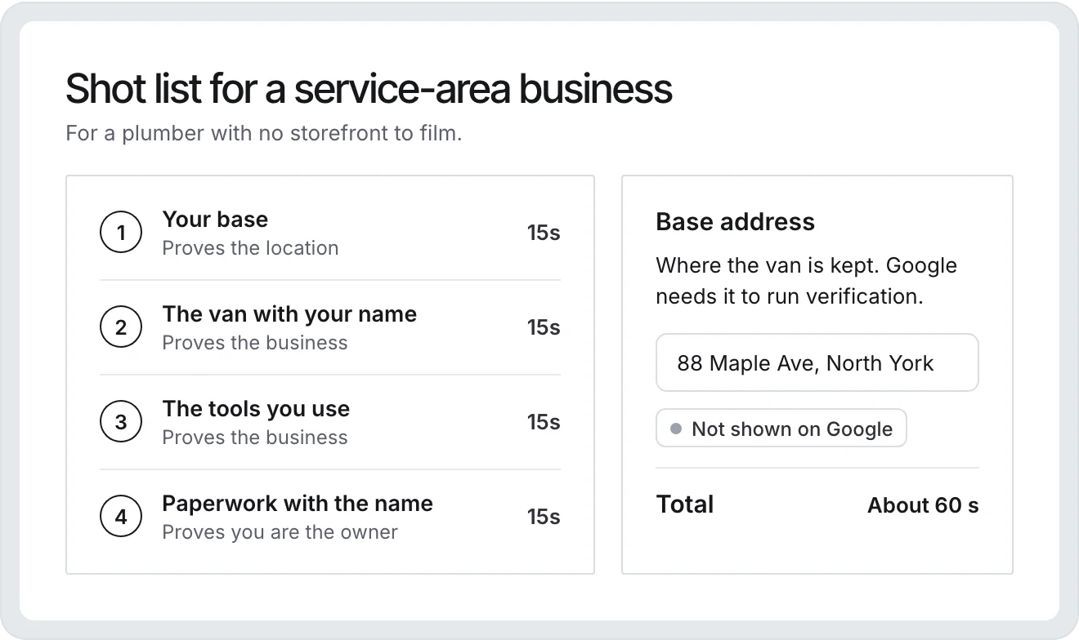Click "The tools you use" title
Screen dimensions: 1079x640
click(256, 409)
